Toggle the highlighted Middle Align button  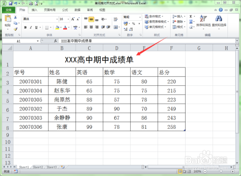click(91, 19)
